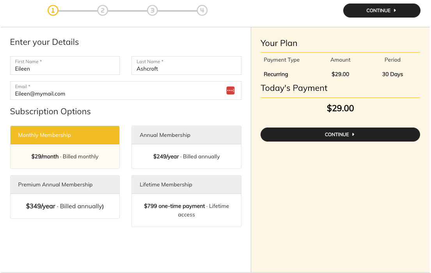The width and height of the screenshot is (431, 273).
Task: Click step 1 circle in progress indicator
Action: tap(53, 11)
